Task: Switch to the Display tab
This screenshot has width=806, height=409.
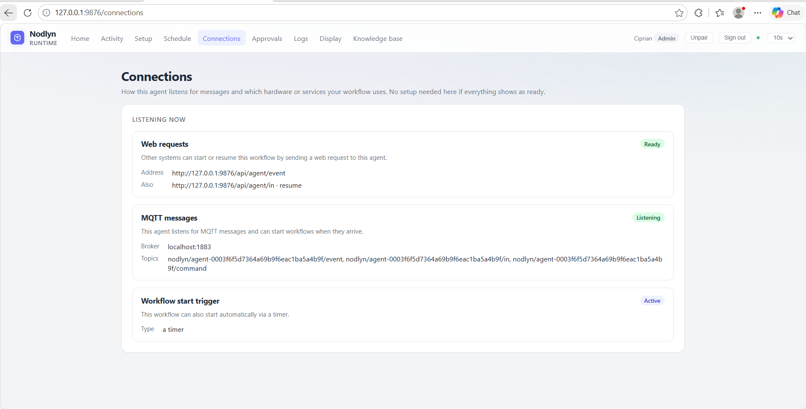Action: click(331, 38)
